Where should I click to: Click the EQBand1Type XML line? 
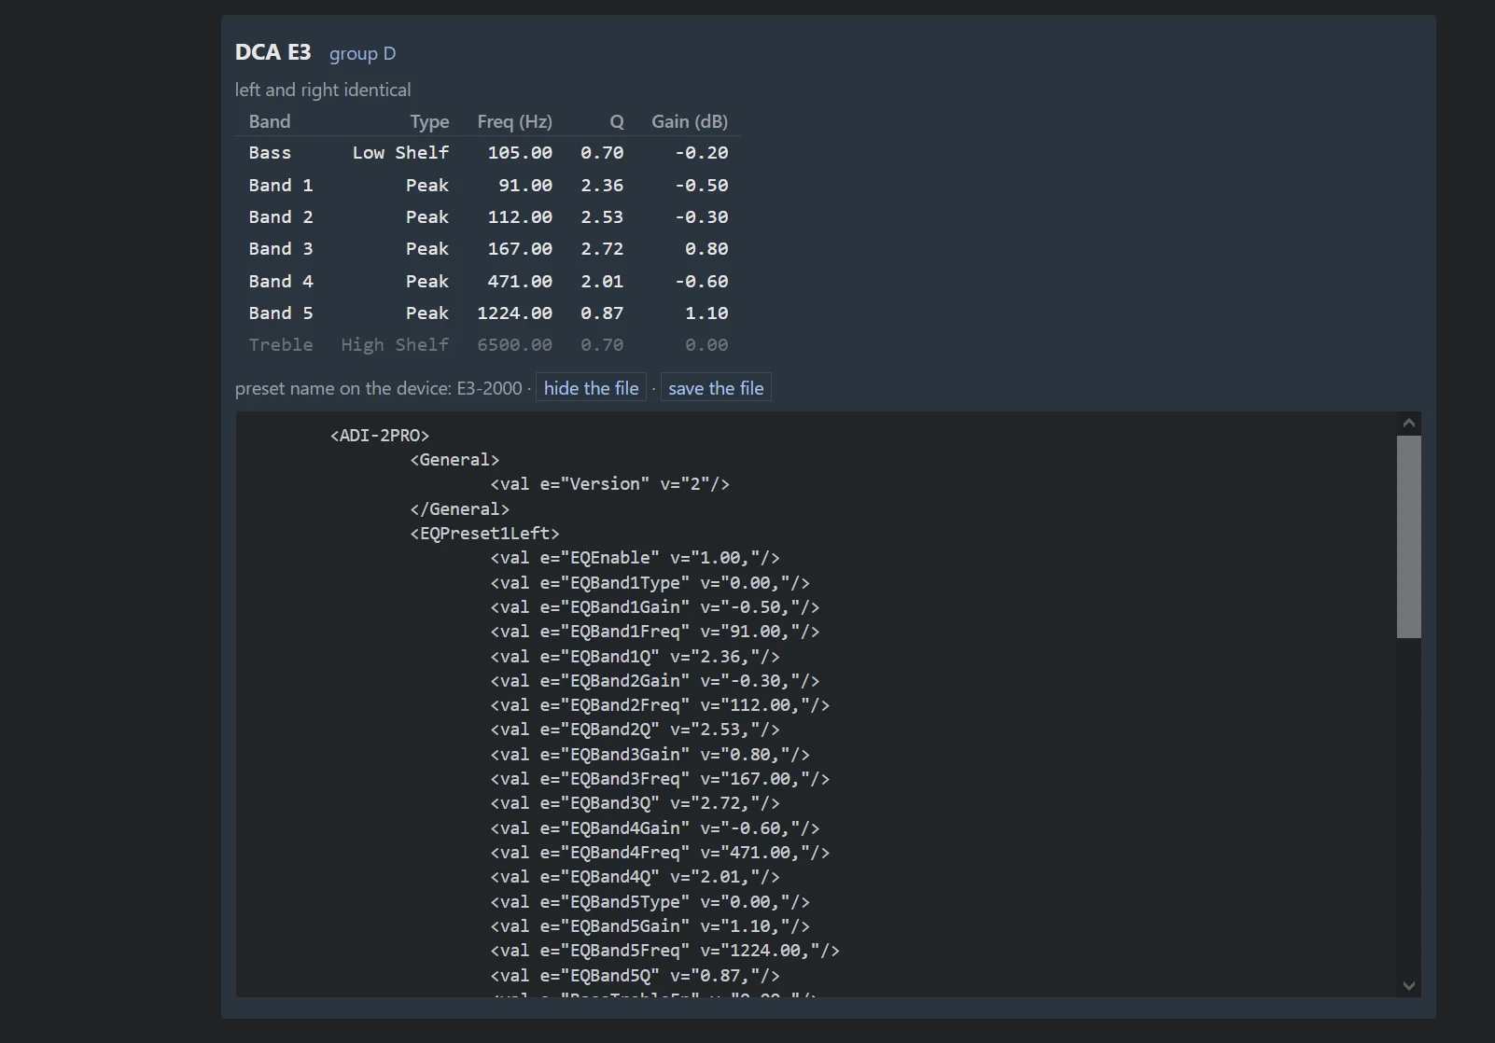pos(650,583)
